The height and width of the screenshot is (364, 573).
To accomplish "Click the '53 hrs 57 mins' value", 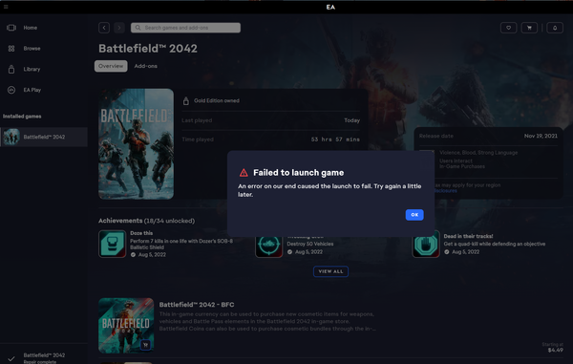I will click(x=335, y=139).
